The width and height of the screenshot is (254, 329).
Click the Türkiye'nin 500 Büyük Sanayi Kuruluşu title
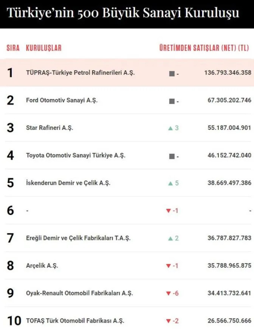pyautogui.click(x=123, y=14)
